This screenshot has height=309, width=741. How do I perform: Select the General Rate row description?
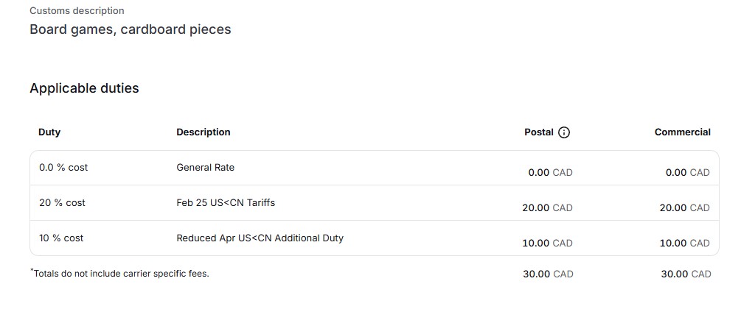tap(205, 168)
